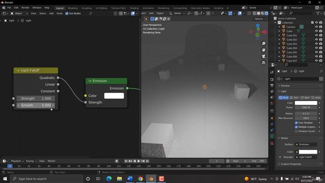Select the Point light type
This screenshot has height=183, width=325.
[x=283, y=98]
